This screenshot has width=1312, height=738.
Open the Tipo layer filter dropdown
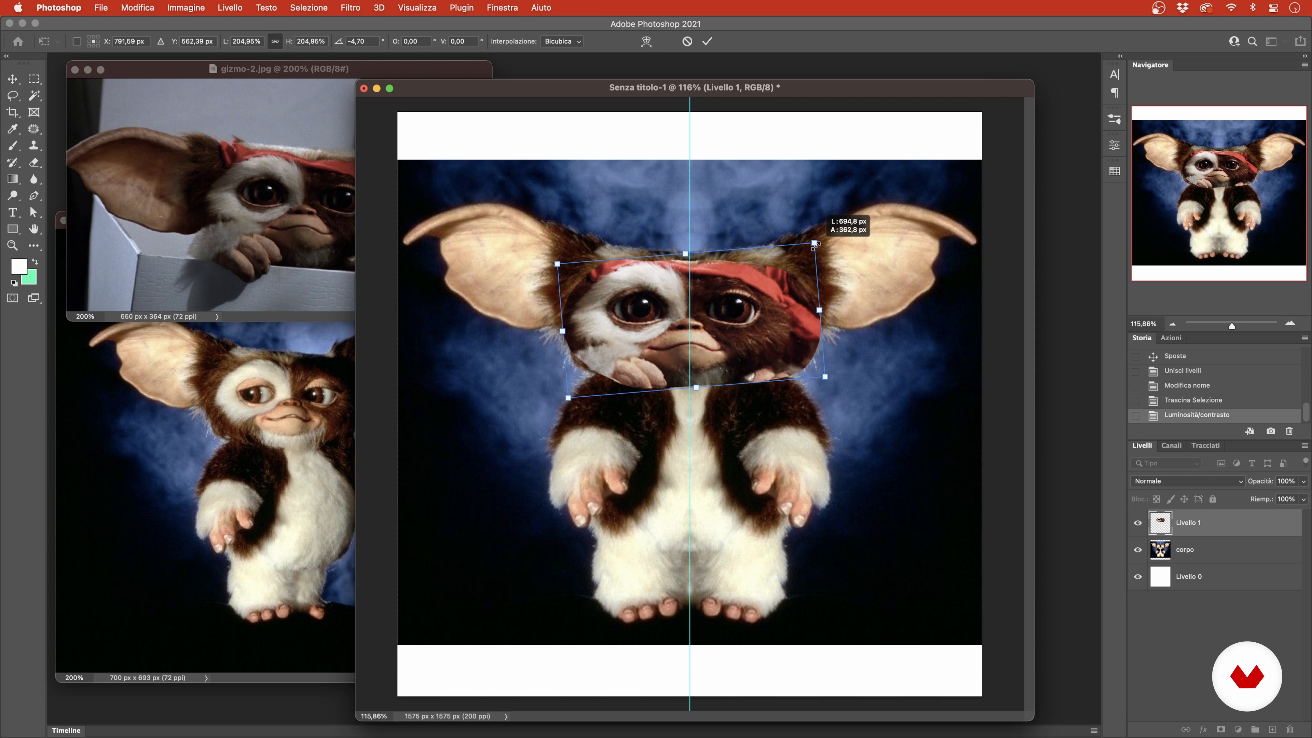pyautogui.click(x=1166, y=463)
